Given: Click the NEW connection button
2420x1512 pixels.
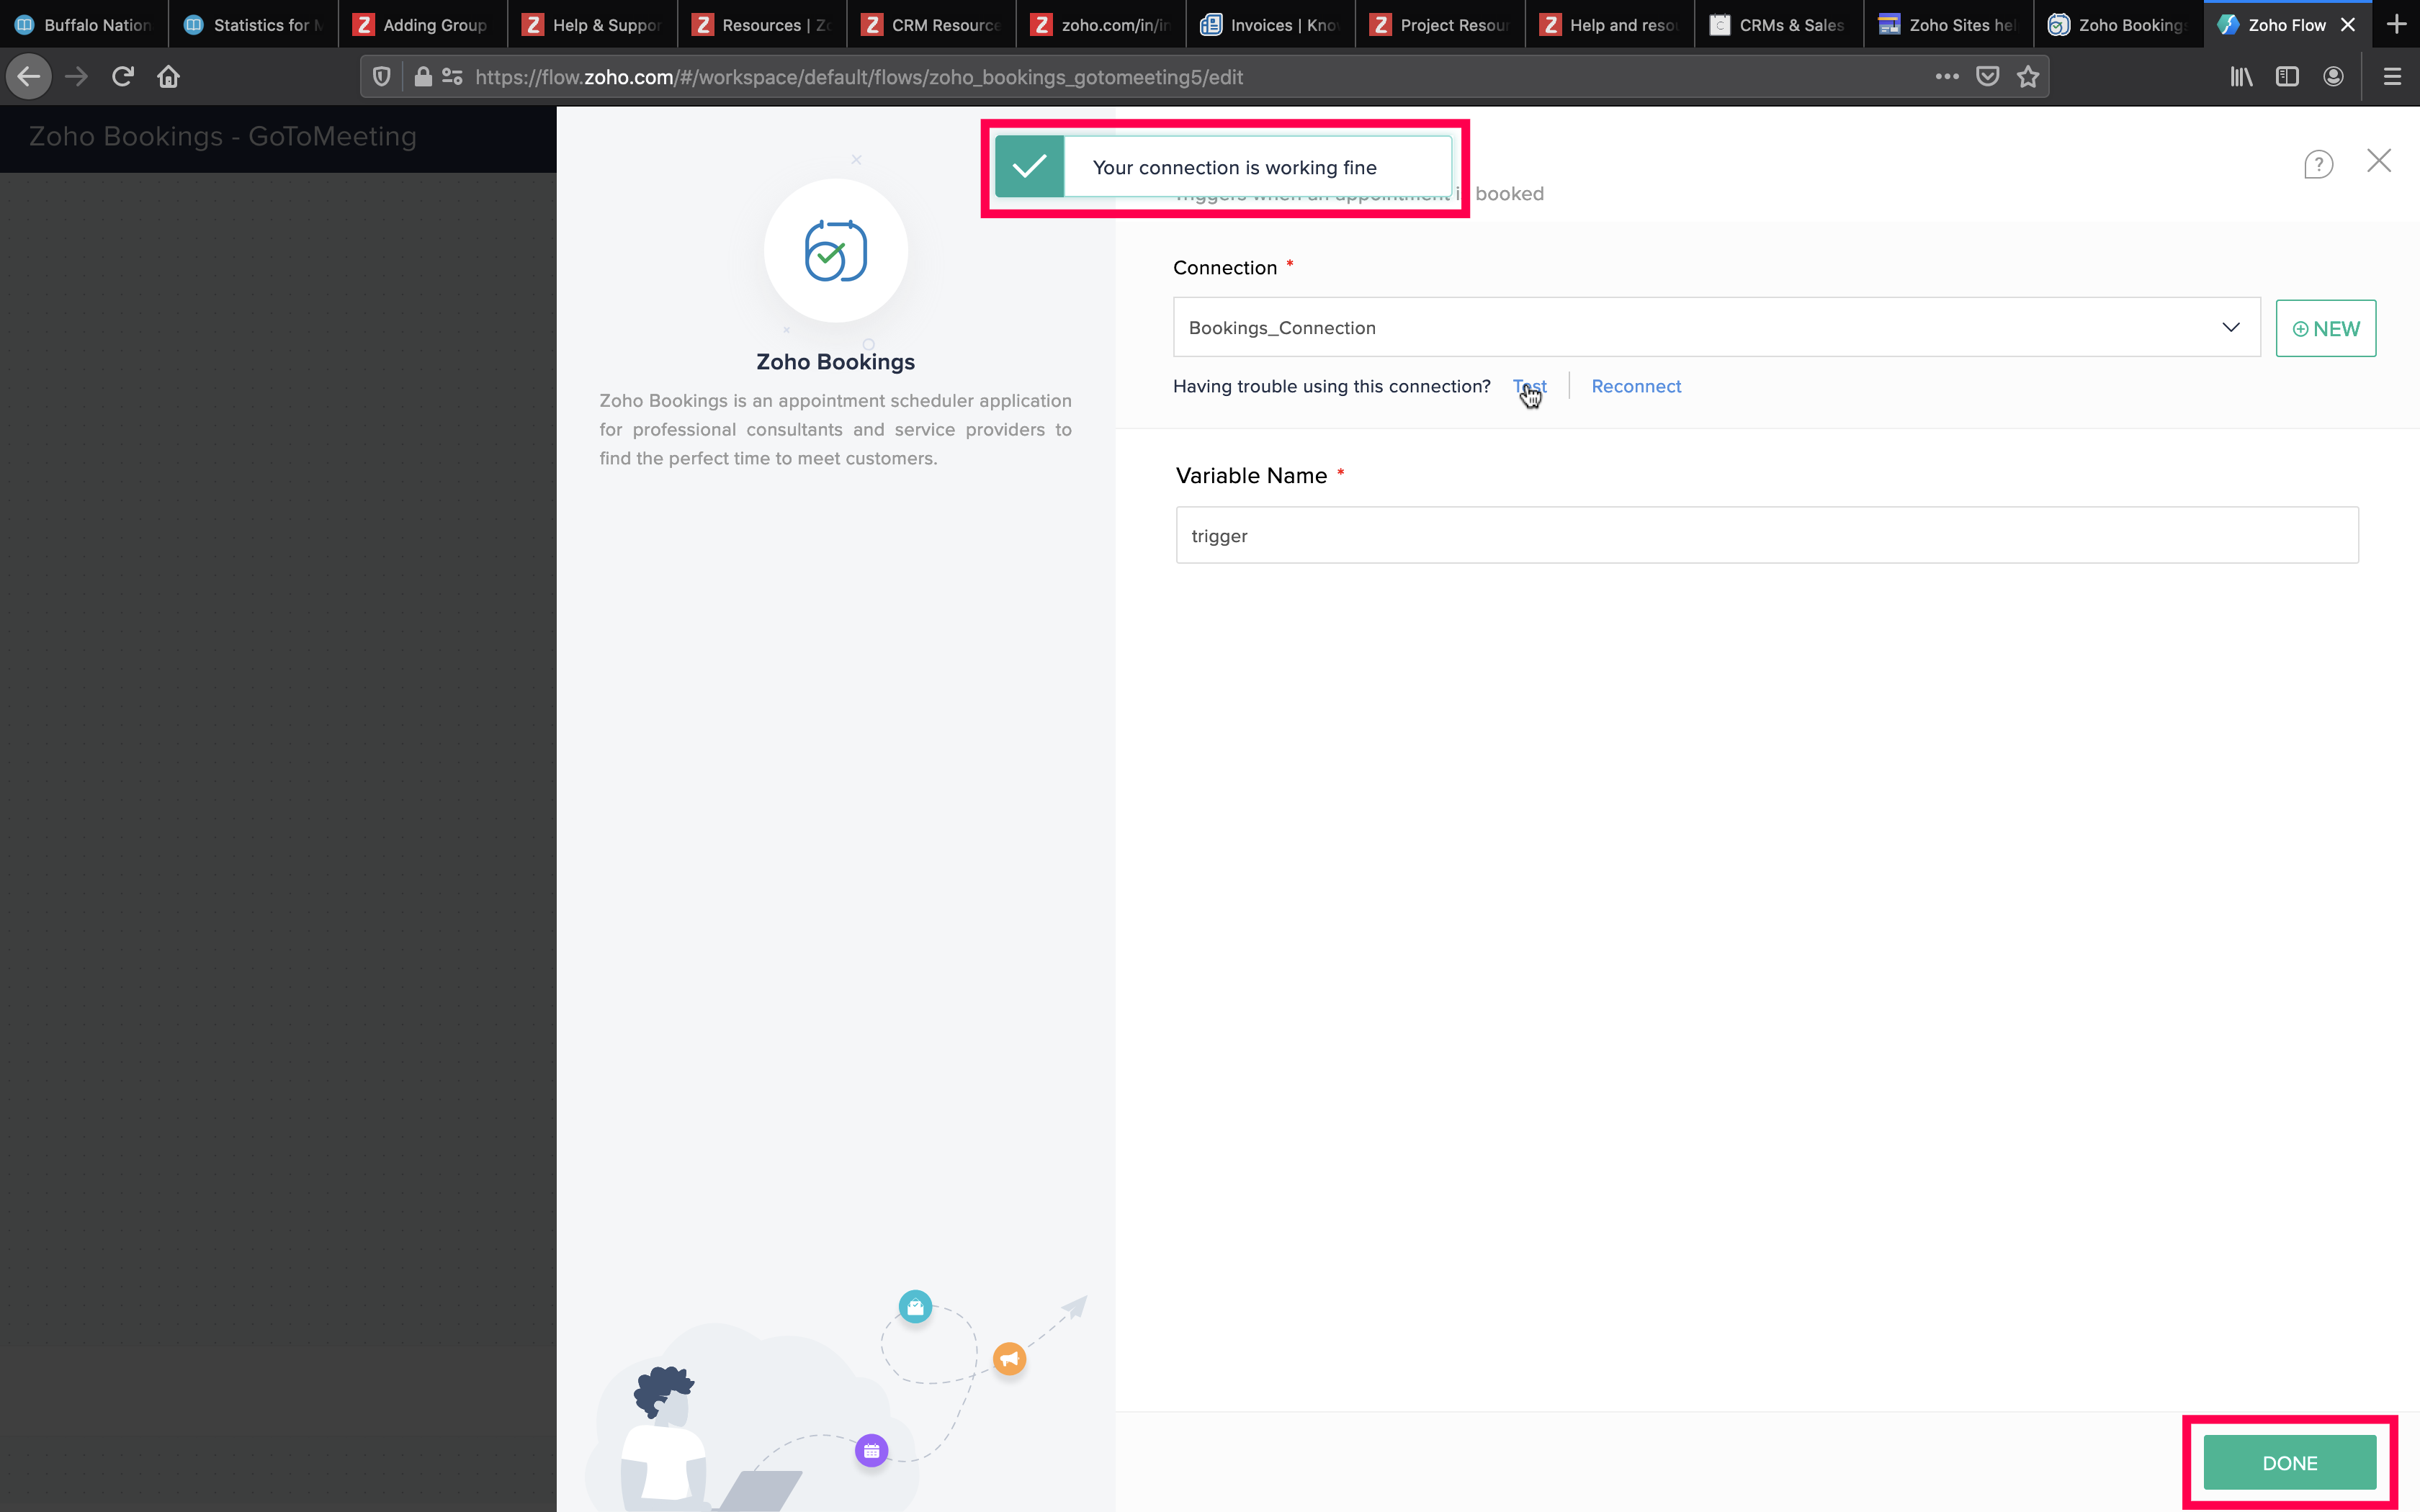Looking at the screenshot, I should click(2325, 329).
